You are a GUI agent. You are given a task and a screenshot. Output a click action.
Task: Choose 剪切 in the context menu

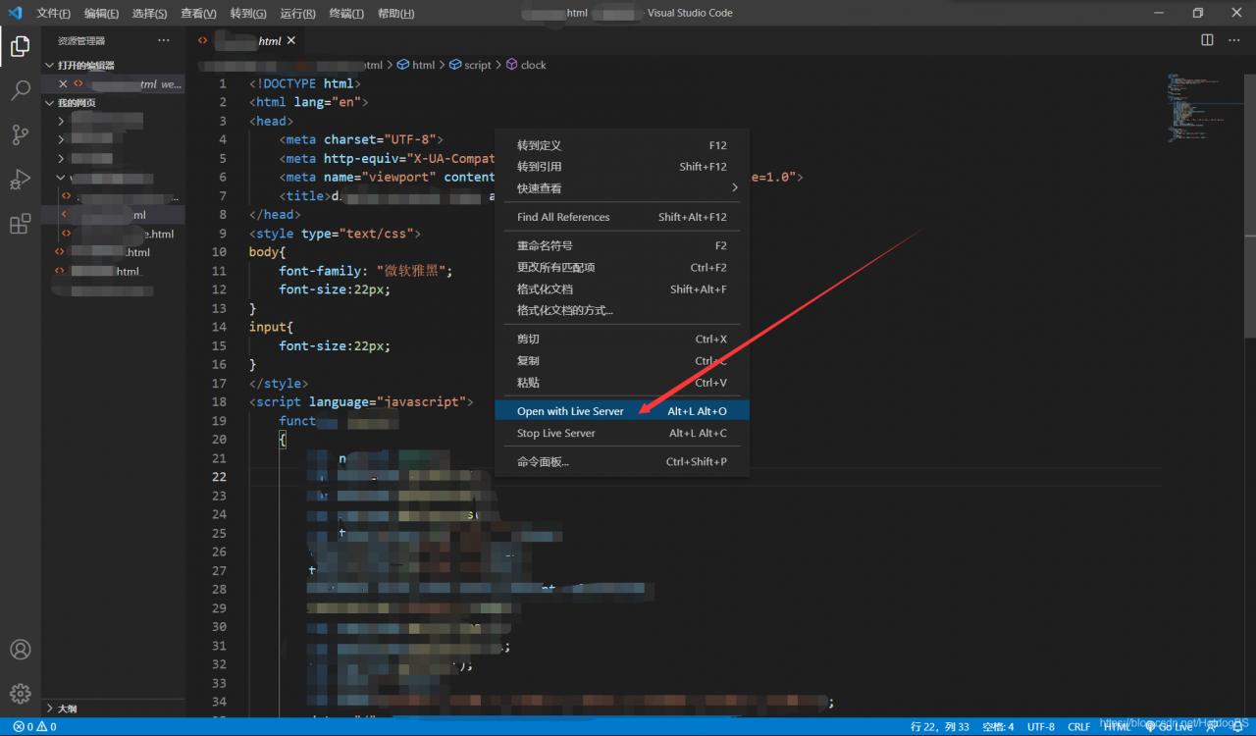[x=622, y=339]
